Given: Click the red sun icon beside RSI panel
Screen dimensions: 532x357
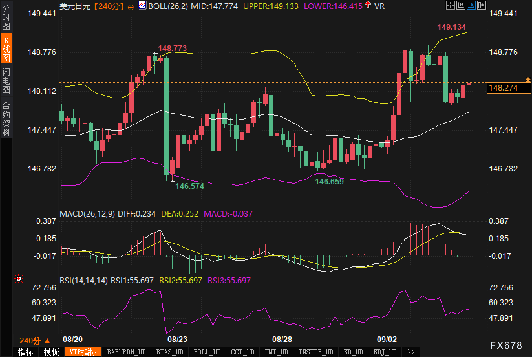Looking at the screenshot, I should (x=19, y=278).
